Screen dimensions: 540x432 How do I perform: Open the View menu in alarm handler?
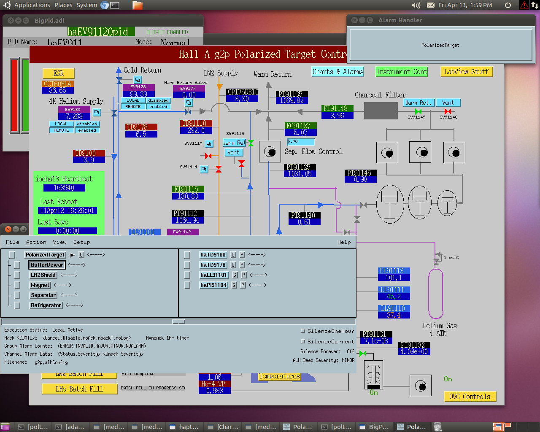tap(59, 242)
